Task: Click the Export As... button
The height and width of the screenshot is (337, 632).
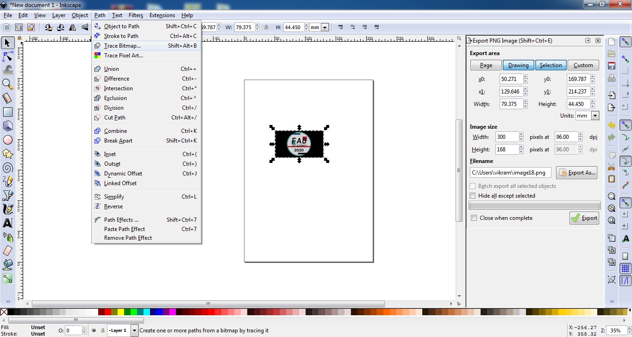Action: [x=576, y=173]
